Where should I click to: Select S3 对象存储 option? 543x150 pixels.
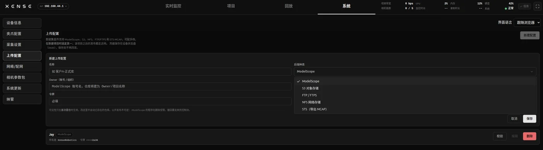310,88
